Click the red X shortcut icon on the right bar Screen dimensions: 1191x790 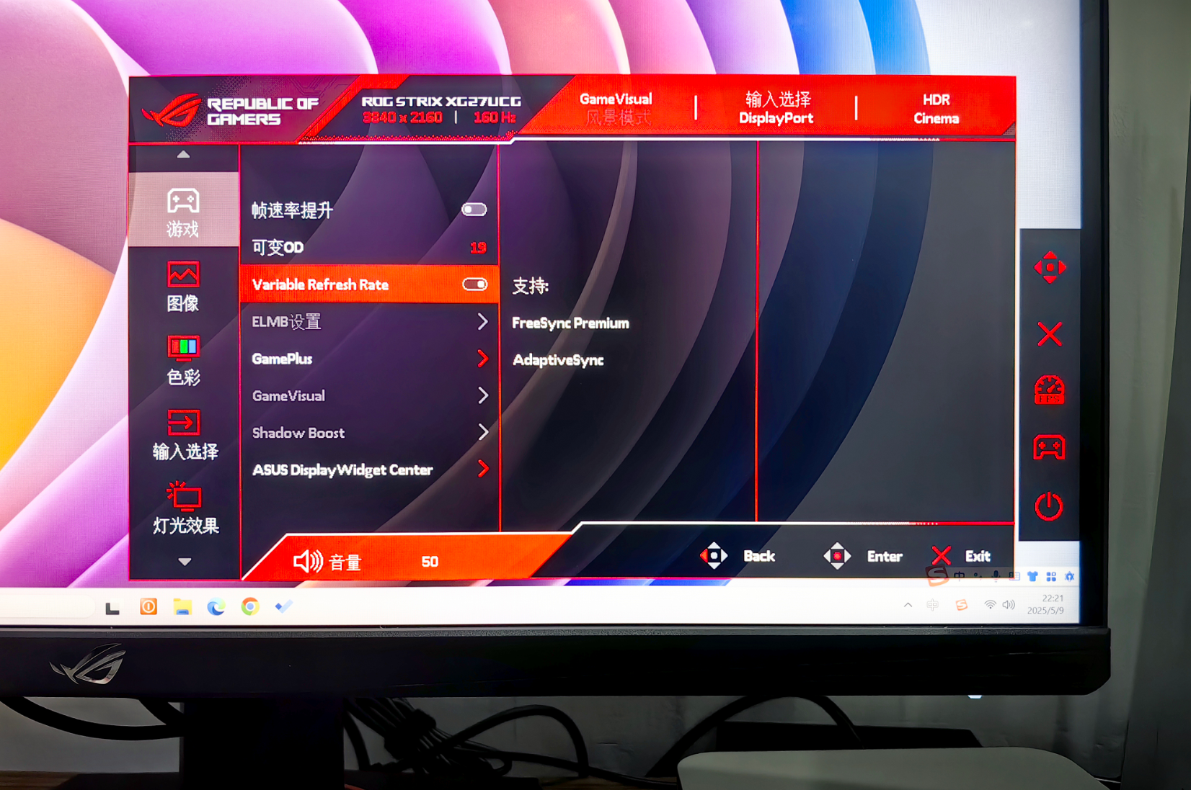[x=1050, y=334]
